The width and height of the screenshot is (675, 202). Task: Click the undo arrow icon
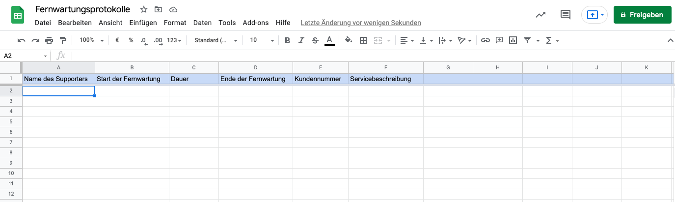point(21,40)
